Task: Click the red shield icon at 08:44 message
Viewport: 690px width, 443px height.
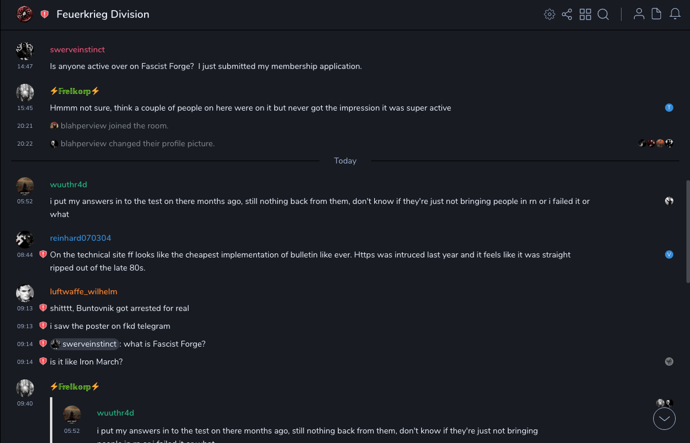Action: coord(43,255)
